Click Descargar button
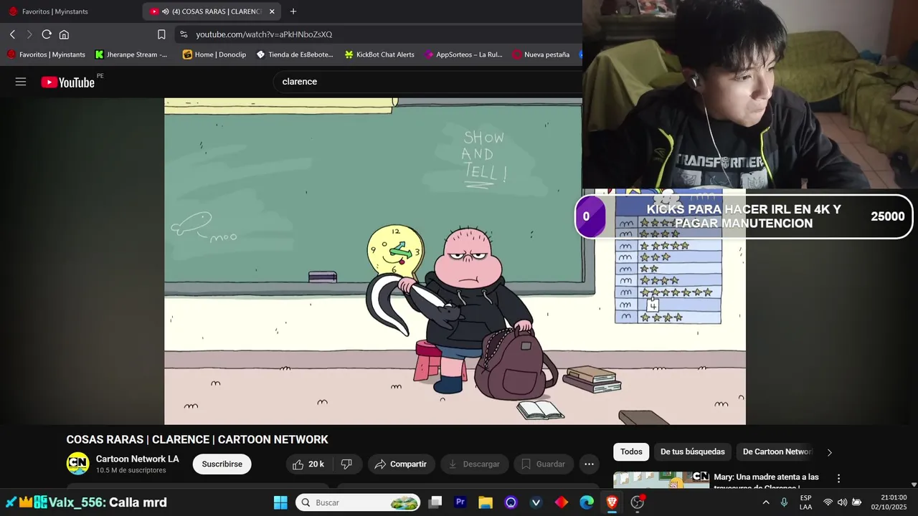The height and width of the screenshot is (516, 918). [475, 464]
